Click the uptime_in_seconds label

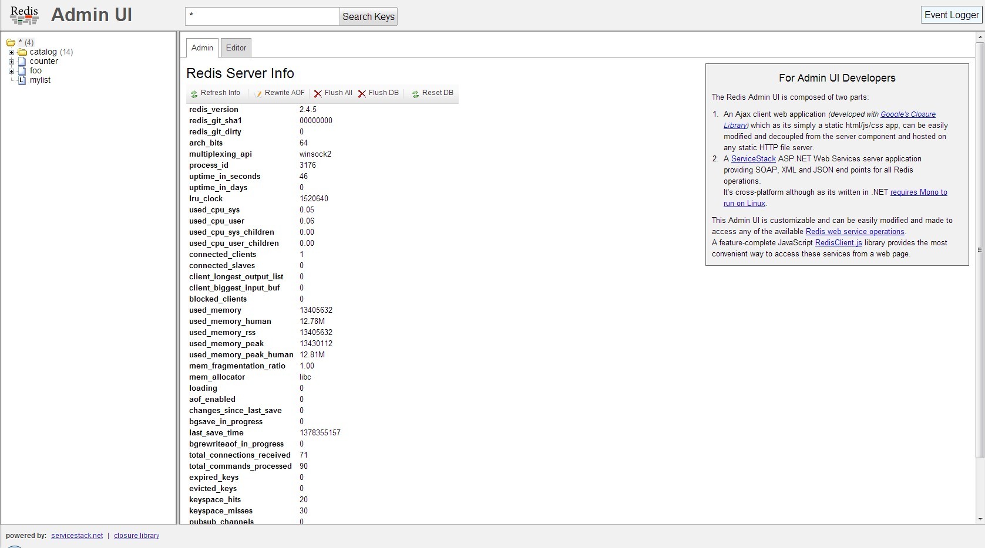coord(224,177)
